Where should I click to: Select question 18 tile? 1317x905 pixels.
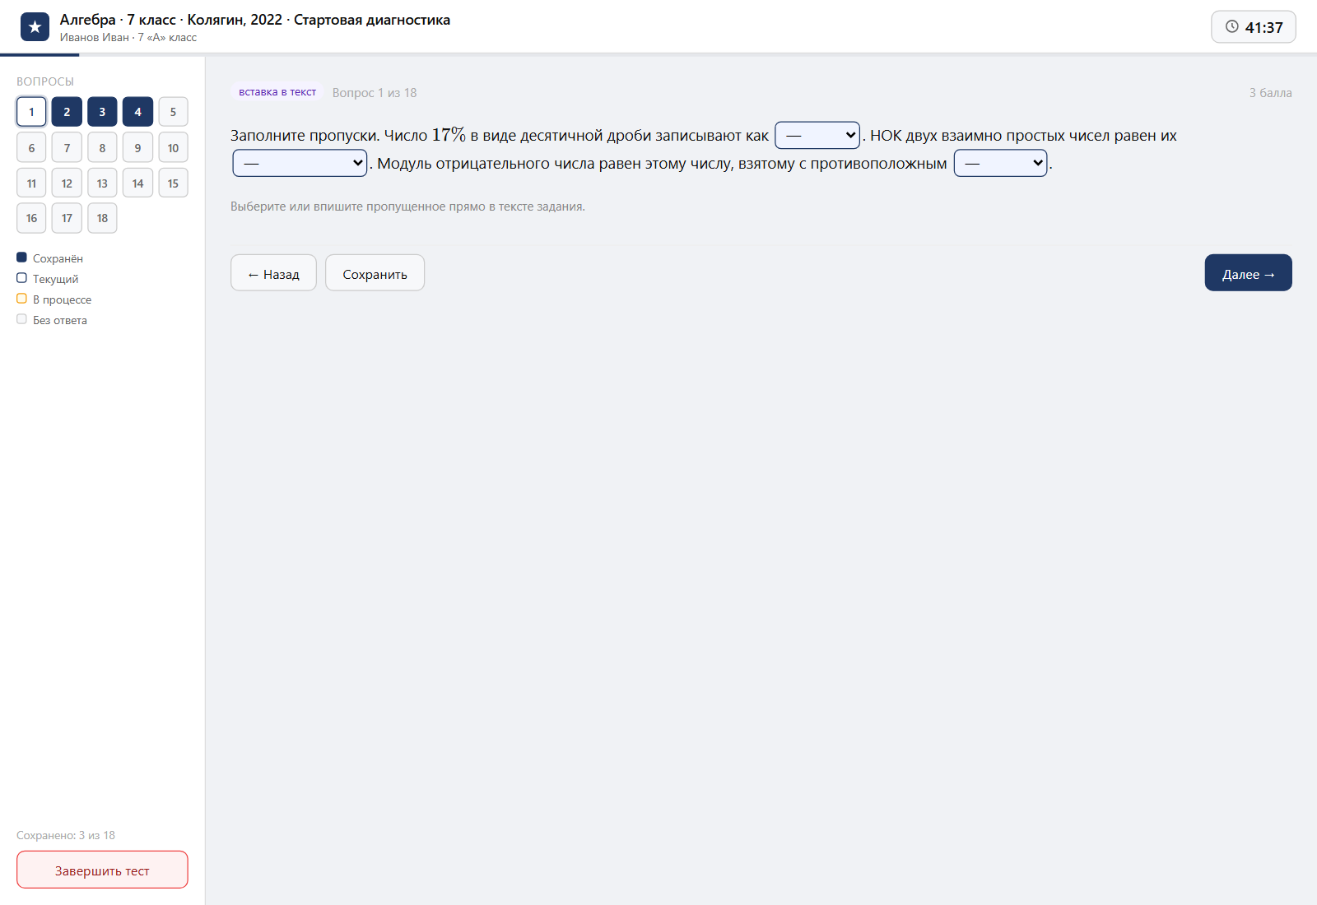click(x=102, y=218)
